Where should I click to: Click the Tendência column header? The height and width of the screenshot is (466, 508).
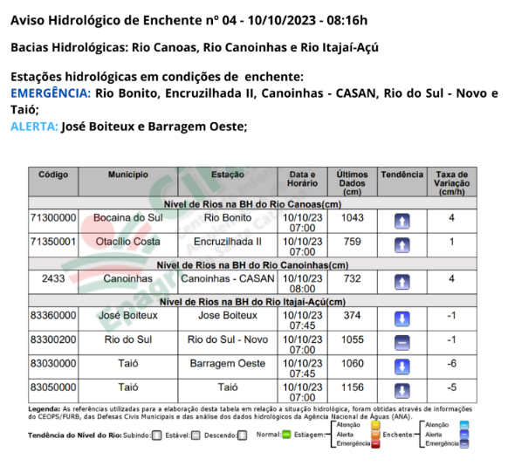[402, 182]
